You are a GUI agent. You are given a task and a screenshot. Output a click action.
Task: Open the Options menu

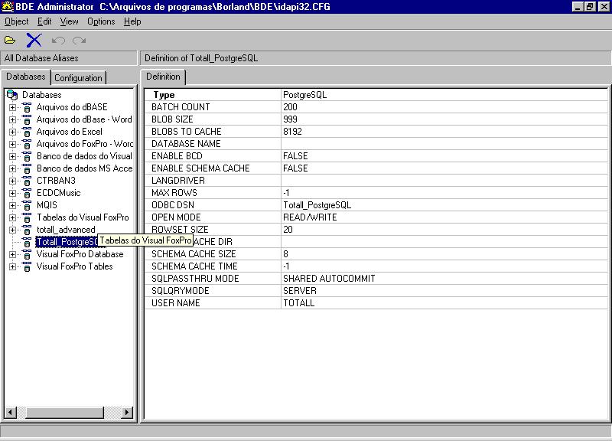click(x=101, y=21)
